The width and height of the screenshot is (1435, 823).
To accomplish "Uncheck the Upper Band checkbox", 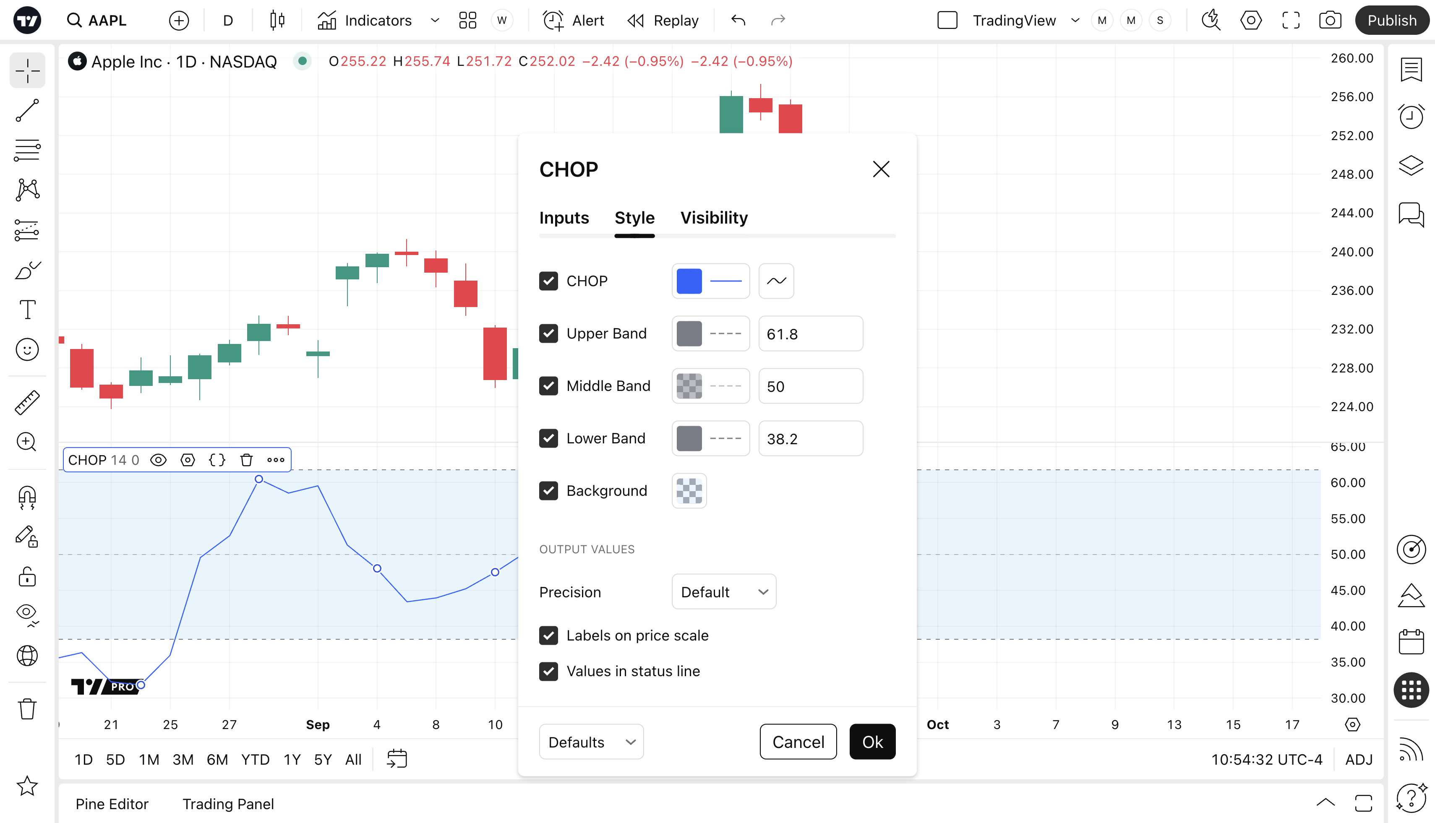I will pos(548,333).
